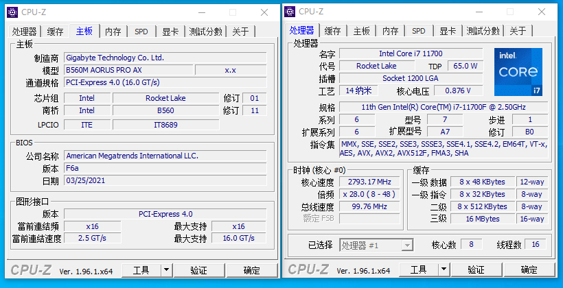
Task: Click PCI-Express 4.0 (16.0 GT/s) bus spec field
Action: 165,82
